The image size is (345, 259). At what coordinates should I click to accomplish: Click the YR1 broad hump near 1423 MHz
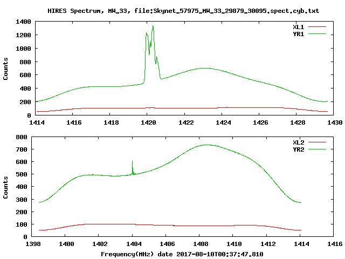click(205, 69)
